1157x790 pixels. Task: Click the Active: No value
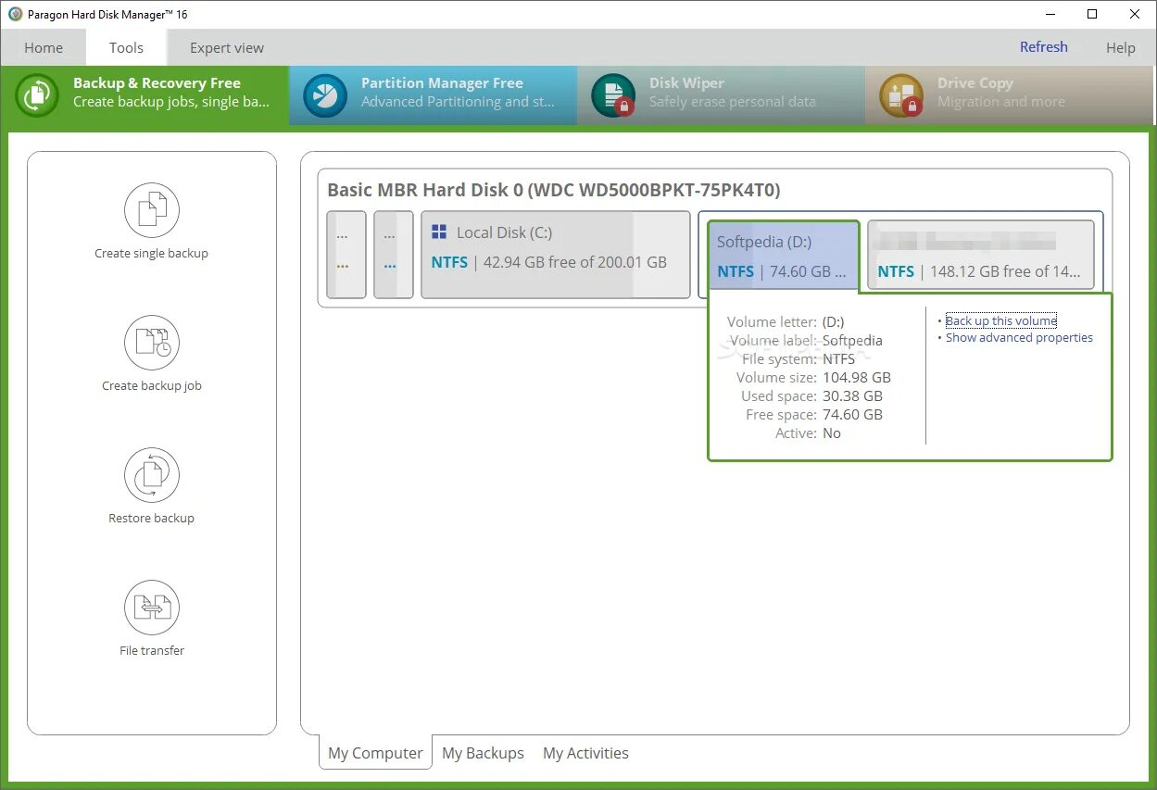click(x=832, y=433)
